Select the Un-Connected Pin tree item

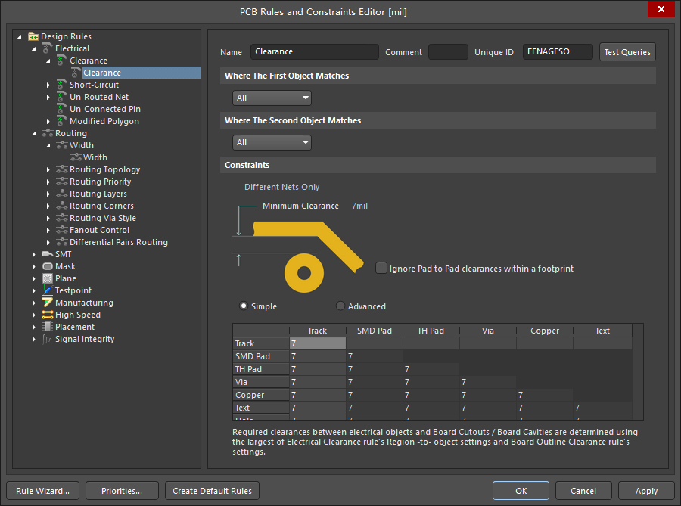105,109
